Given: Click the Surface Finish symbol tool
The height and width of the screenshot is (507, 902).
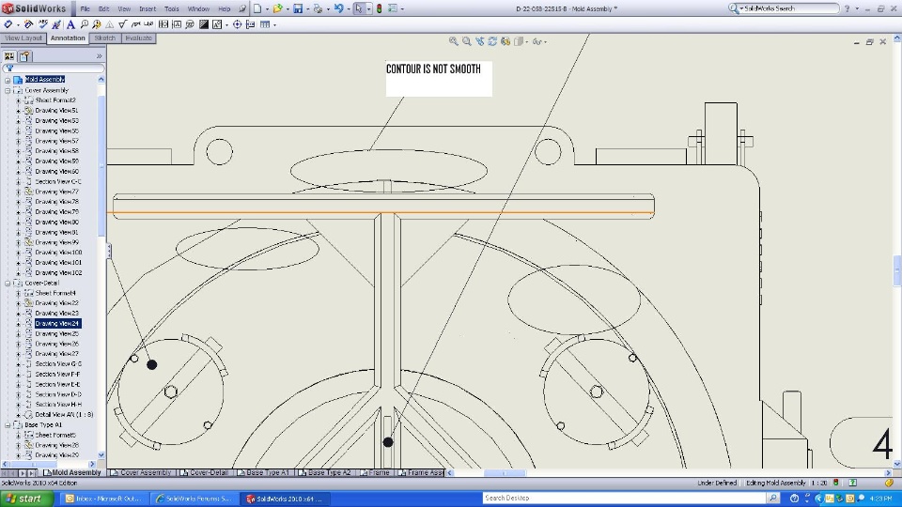Looking at the screenshot, I should tap(122, 24).
